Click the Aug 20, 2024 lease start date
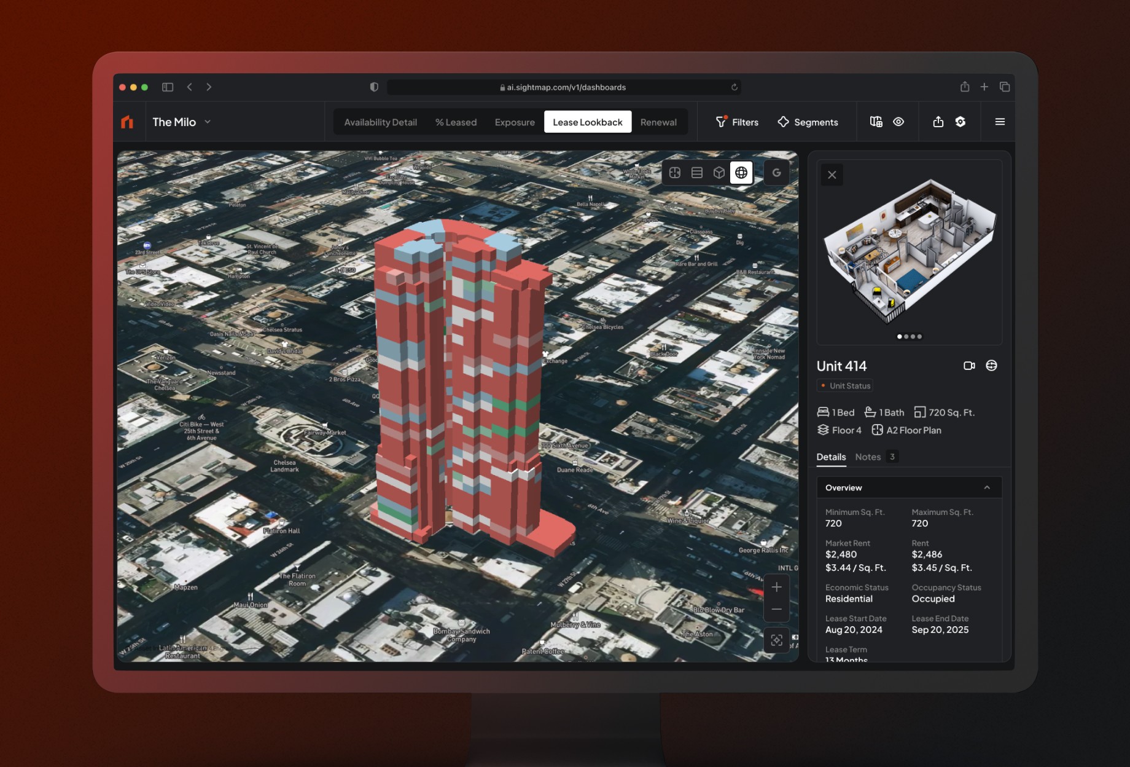Viewport: 1130px width, 767px height. coord(854,630)
